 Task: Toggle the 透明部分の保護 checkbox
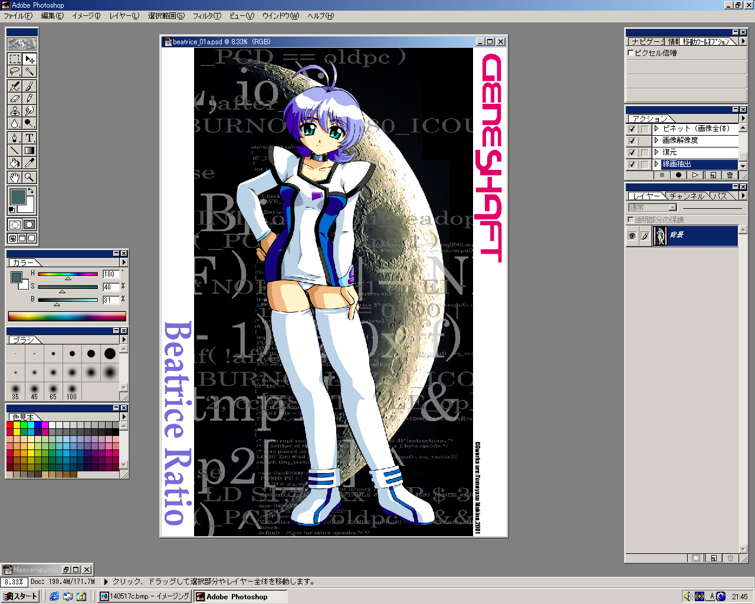pyautogui.click(x=631, y=219)
